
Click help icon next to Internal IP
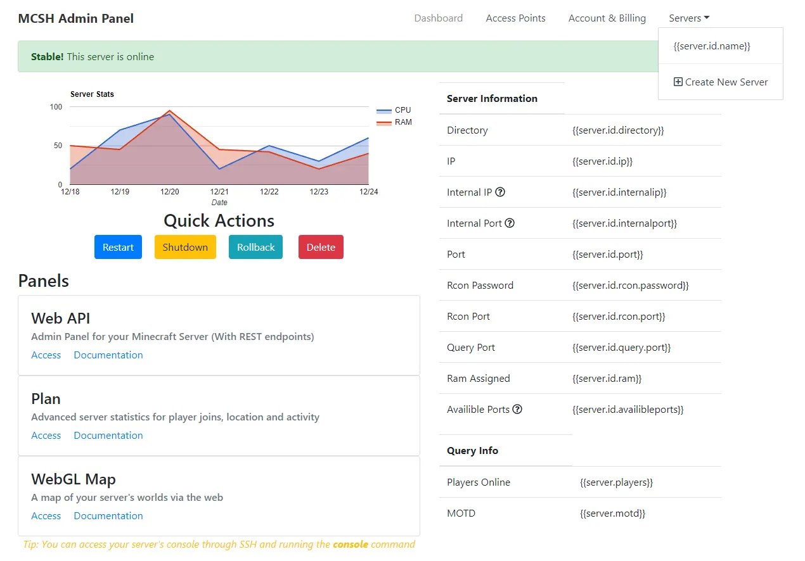coord(500,192)
